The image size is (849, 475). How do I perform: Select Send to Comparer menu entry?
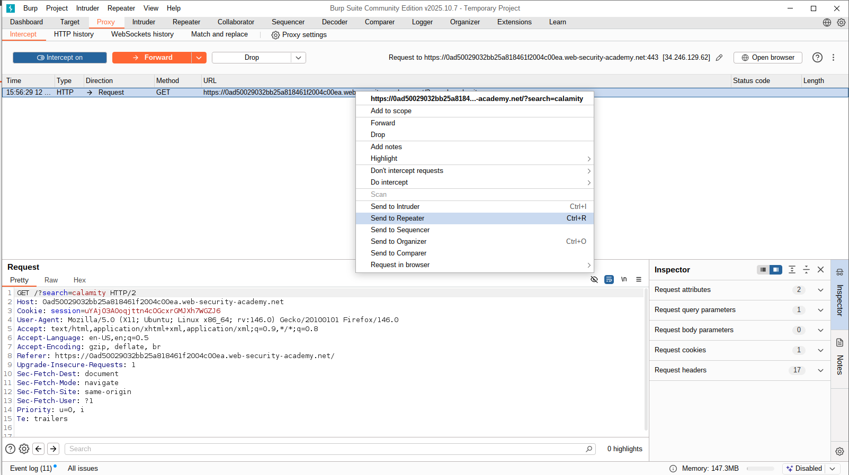click(x=475, y=253)
